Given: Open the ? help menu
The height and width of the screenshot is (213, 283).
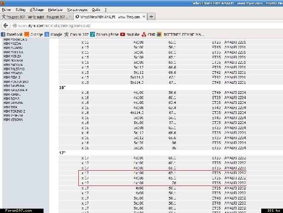Looking at the screenshot, I should tap(106, 10).
